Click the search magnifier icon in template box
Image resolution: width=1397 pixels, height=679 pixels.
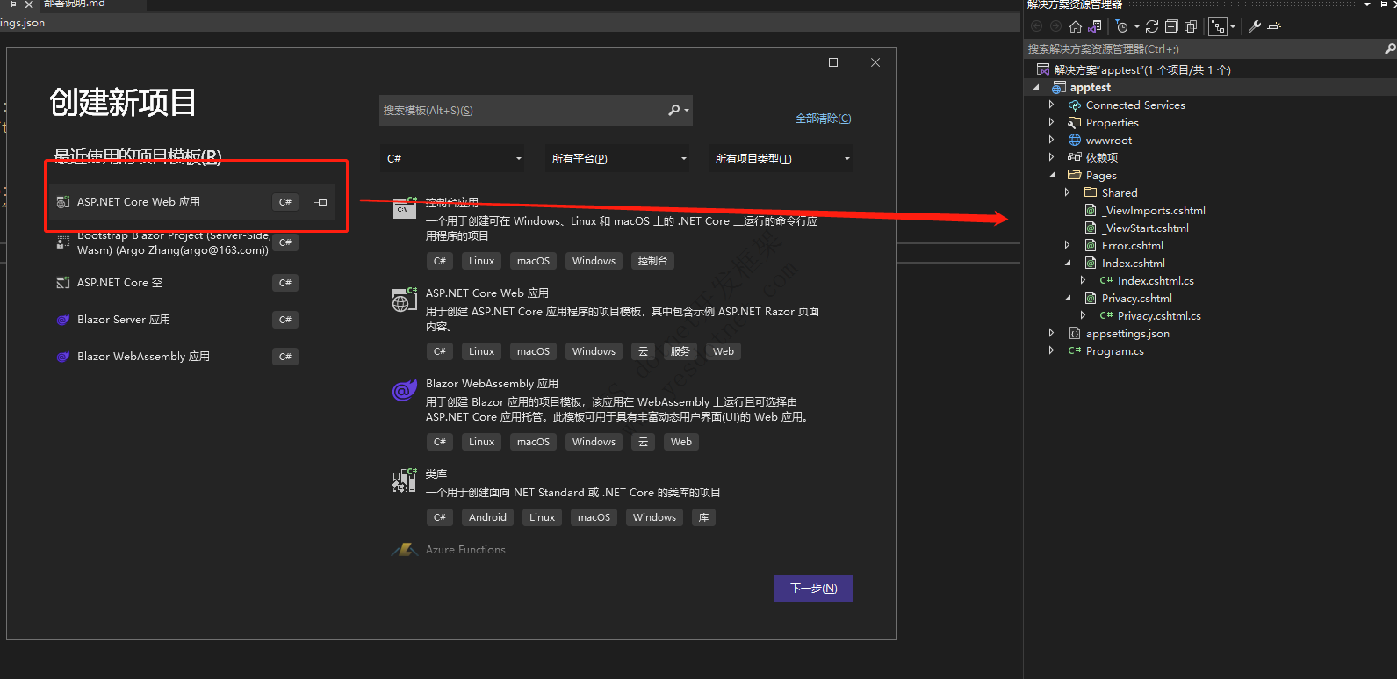click(674, 110)
